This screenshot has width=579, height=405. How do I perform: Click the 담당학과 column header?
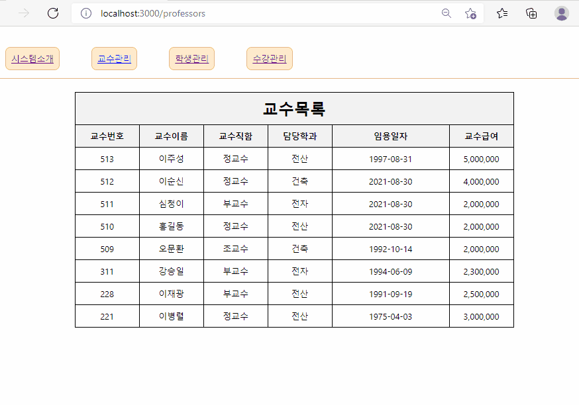click(300, 136)
